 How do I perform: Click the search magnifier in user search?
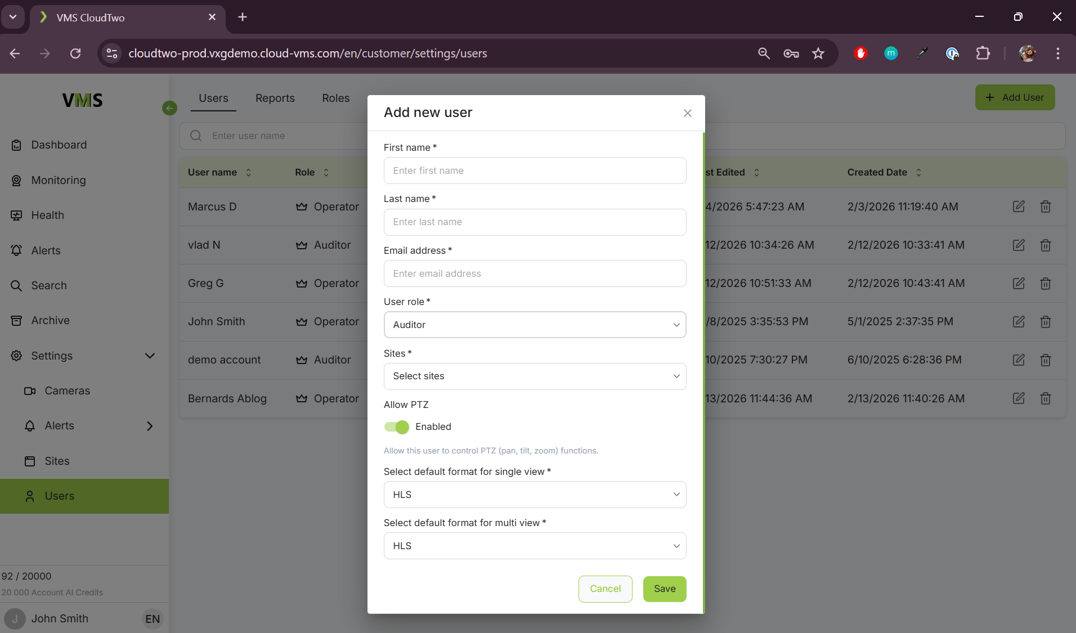(196, 136)
